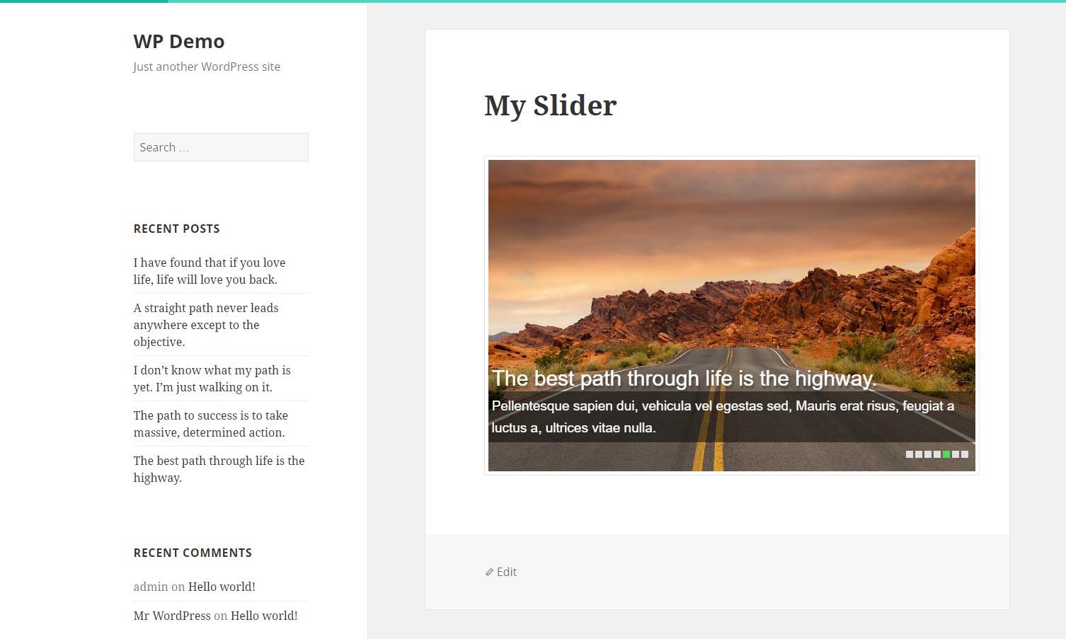Screen dimensions: 1066x639
Task: Select the second slider pagination square
Action: coord(919,454)
